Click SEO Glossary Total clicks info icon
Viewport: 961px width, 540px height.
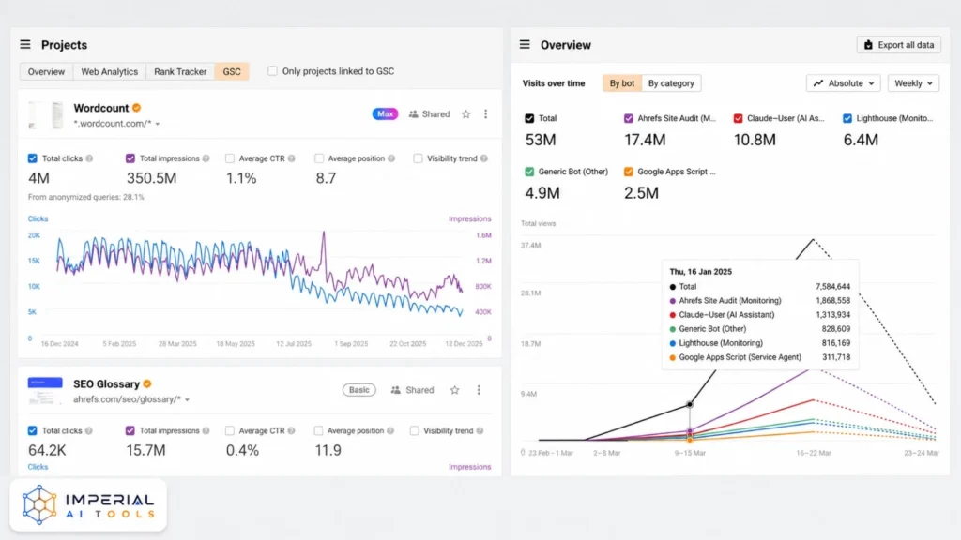pos(89,431)
